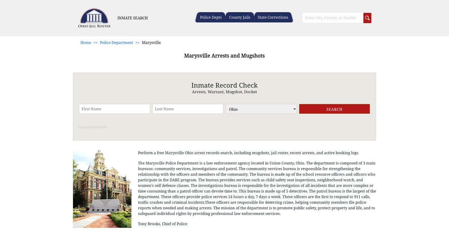
Task: Click the Marysville Arrests and Mugshots heading
Action: click(x=224, y=56)
